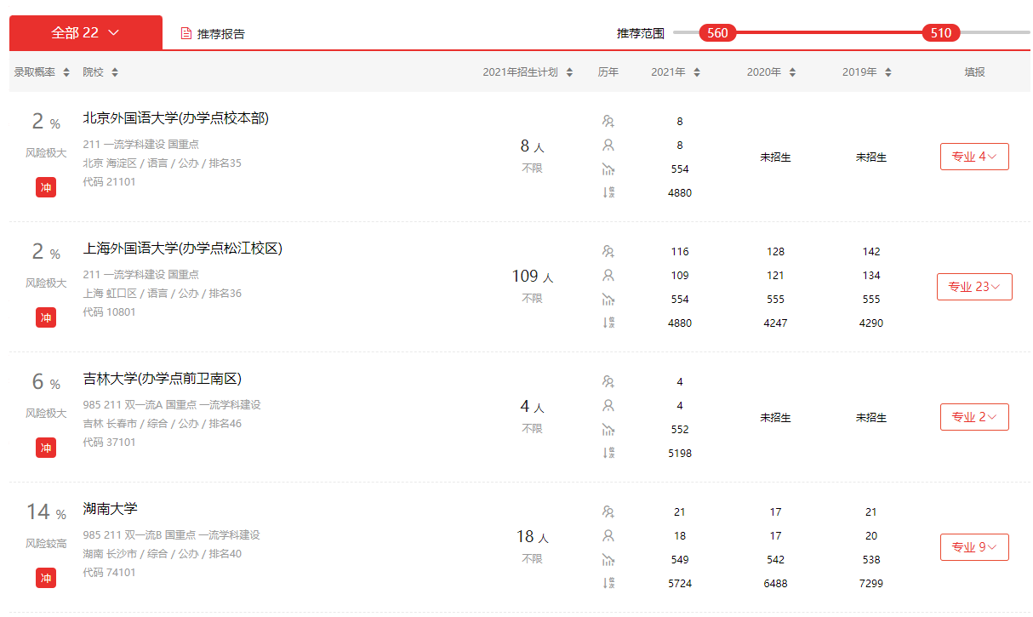Click 湖南 长沙市 / 综合 / 公办 / 排名40
This screenshot has height=617, width=1033.
(162, 554)
